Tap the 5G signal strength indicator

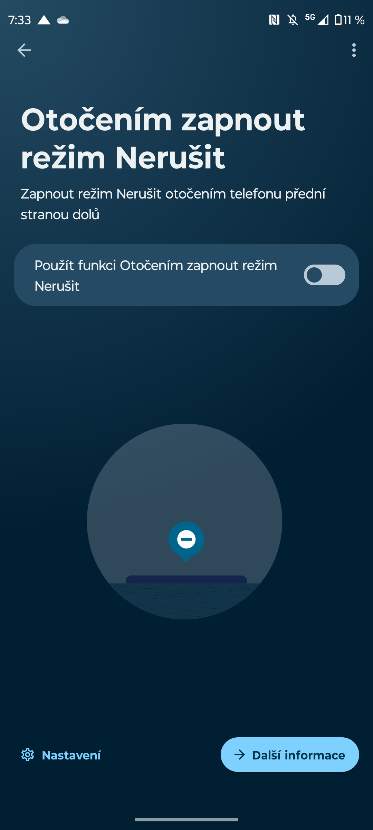[317, 19]
